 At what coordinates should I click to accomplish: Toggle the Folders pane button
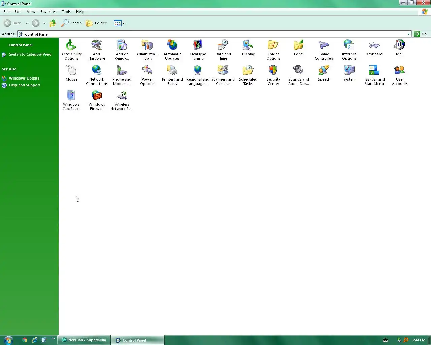97,23
